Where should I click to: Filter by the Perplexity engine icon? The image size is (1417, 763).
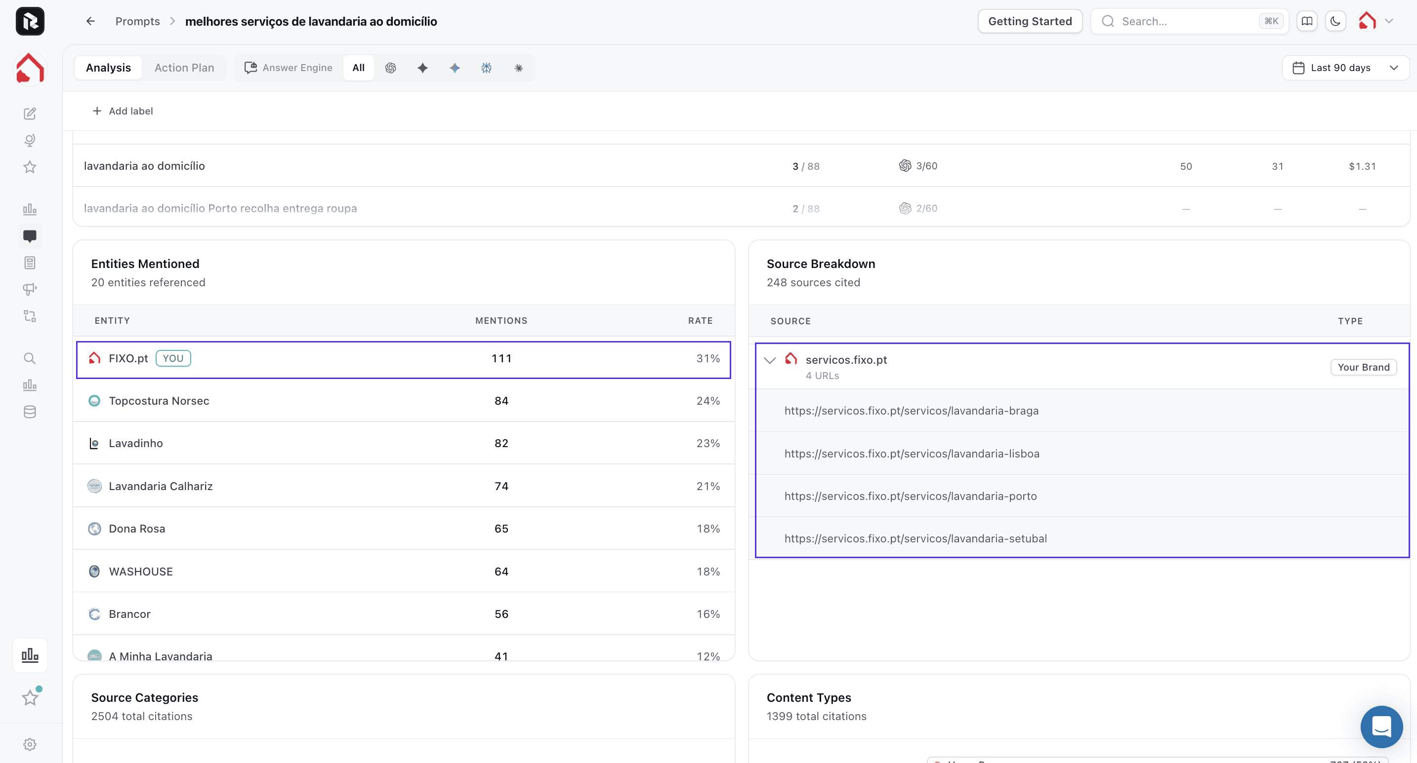tap(486, 68)
